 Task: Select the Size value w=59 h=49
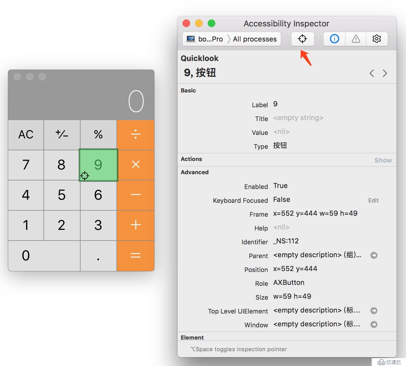292,297
